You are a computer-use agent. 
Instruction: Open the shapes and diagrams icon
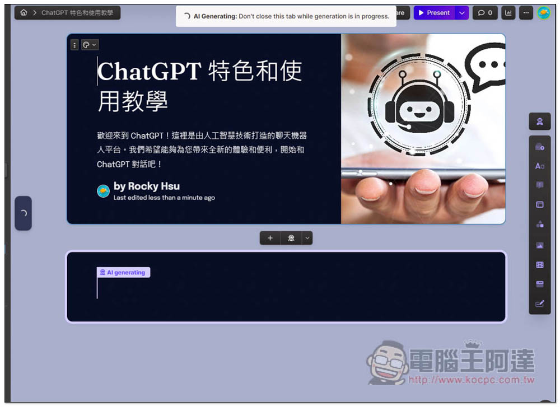[x=539, y=224]
